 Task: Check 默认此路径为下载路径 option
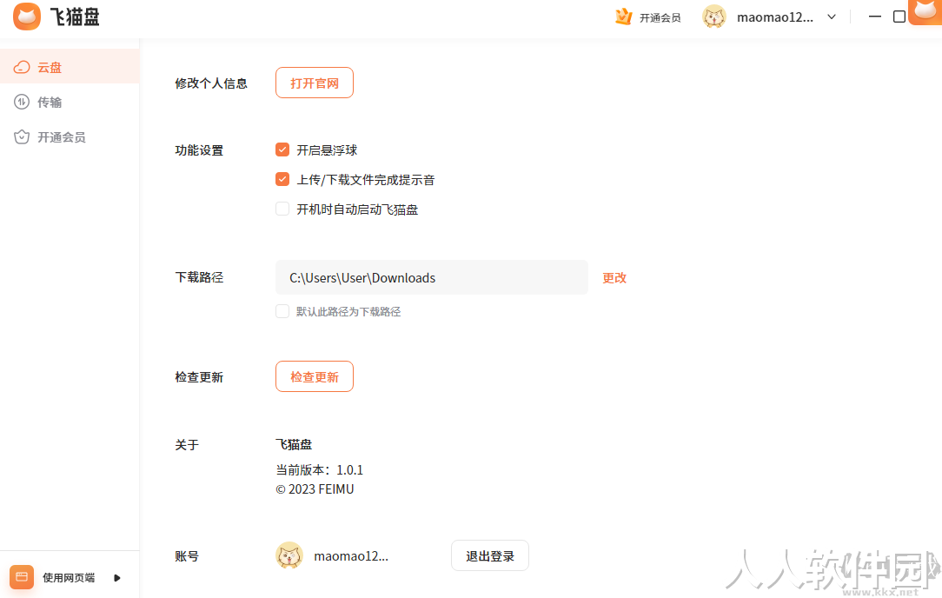pos(282,311)
